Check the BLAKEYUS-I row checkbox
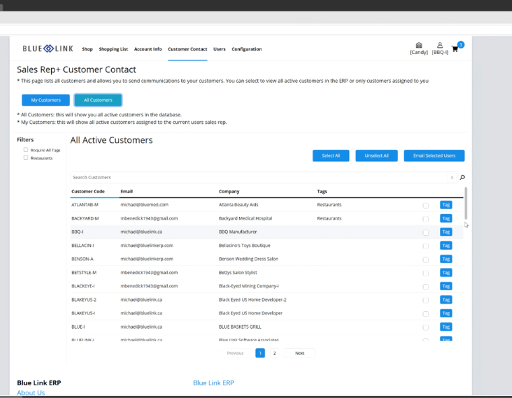Image resolution: width=512 pixels, height=398 pixels. click(x=426, y=314)
